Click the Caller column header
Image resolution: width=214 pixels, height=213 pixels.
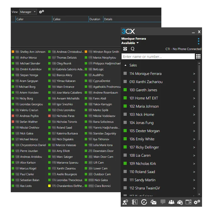tap(33, 19)
